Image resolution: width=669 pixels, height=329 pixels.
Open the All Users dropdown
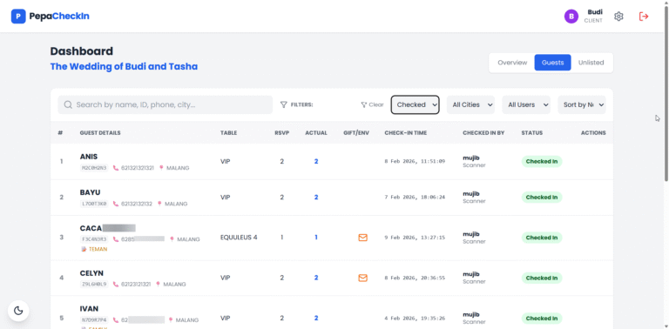coord(526,104)
